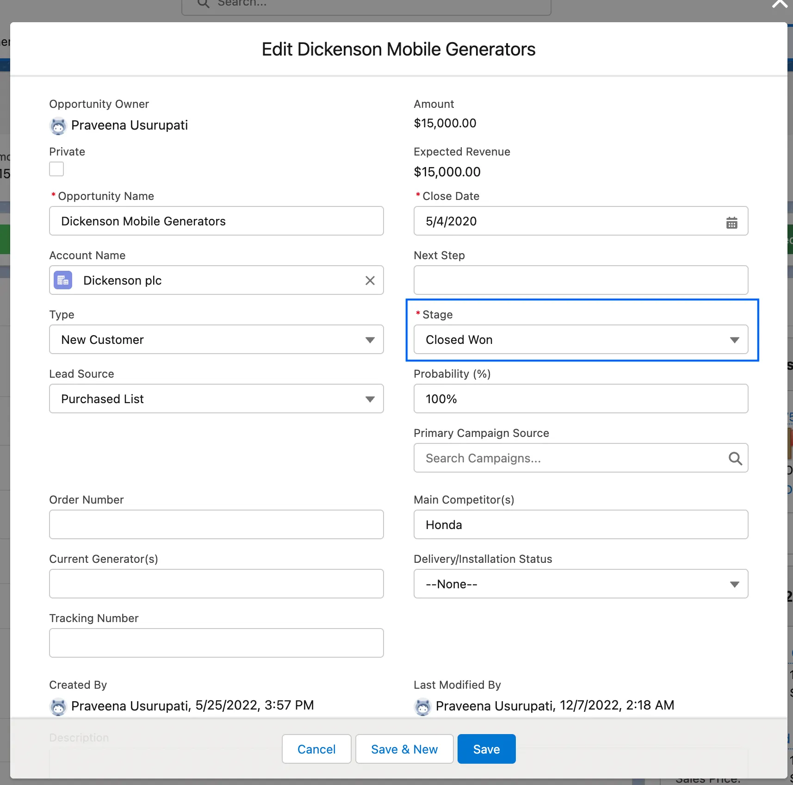
Task: Open the Type dropdown showing New Customer
Action: click(x=217, y=339)
